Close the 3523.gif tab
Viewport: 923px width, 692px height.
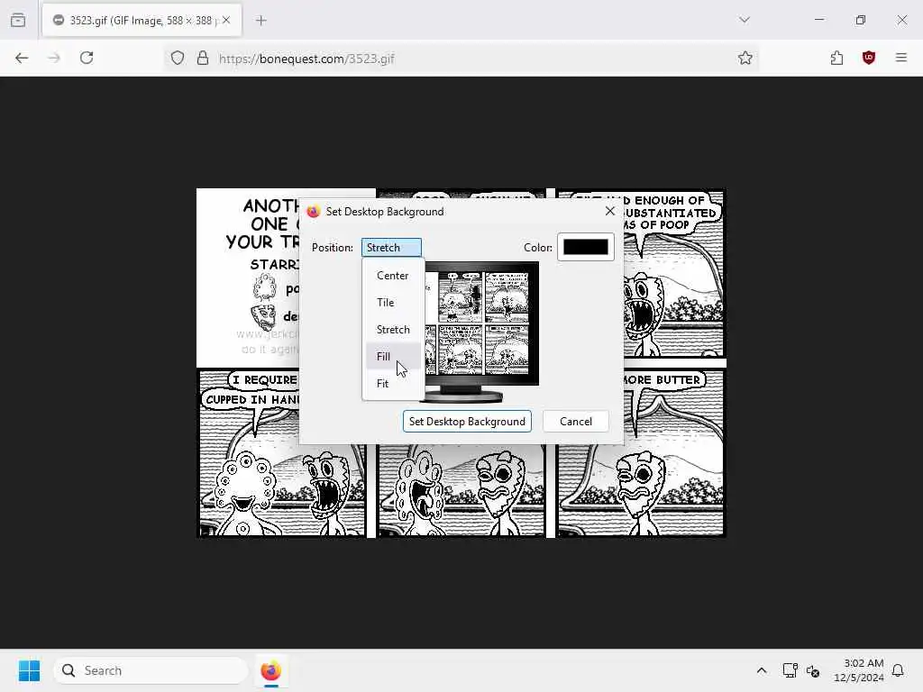226,20
